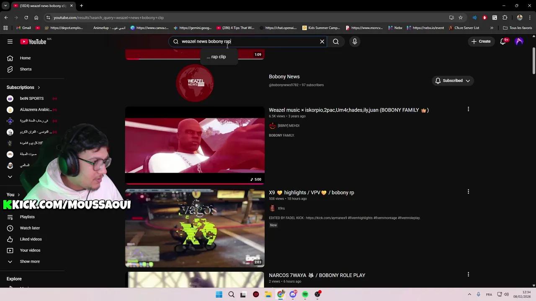
Task: Open Playlists in the sidebar
Action: [x=27, y=217]
